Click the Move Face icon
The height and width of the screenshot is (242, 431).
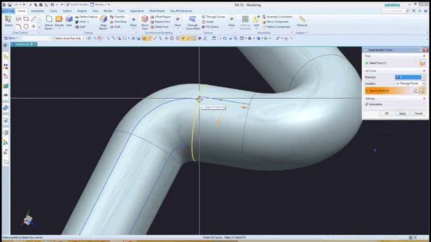click(145, 19)
